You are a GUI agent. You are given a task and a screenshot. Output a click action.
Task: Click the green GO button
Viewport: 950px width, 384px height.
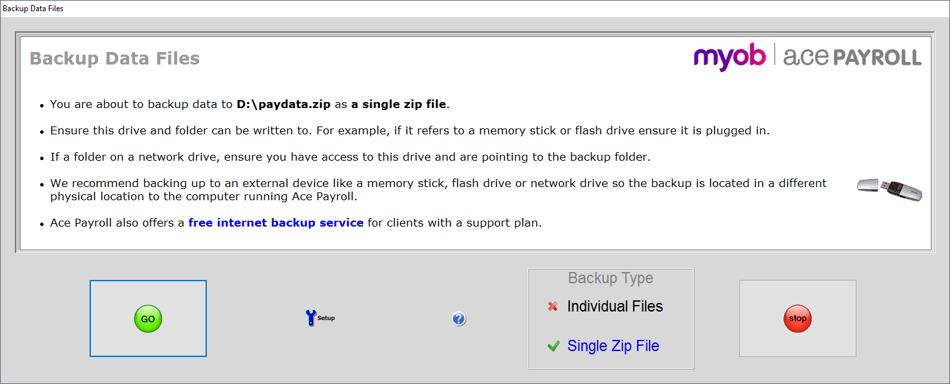tap(148, 319)
